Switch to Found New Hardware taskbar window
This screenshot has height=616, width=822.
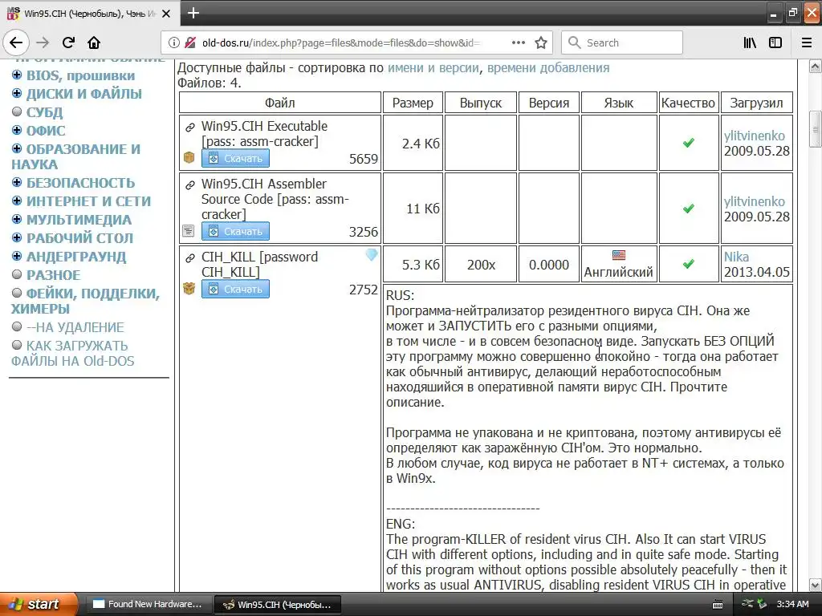point(148,605)
